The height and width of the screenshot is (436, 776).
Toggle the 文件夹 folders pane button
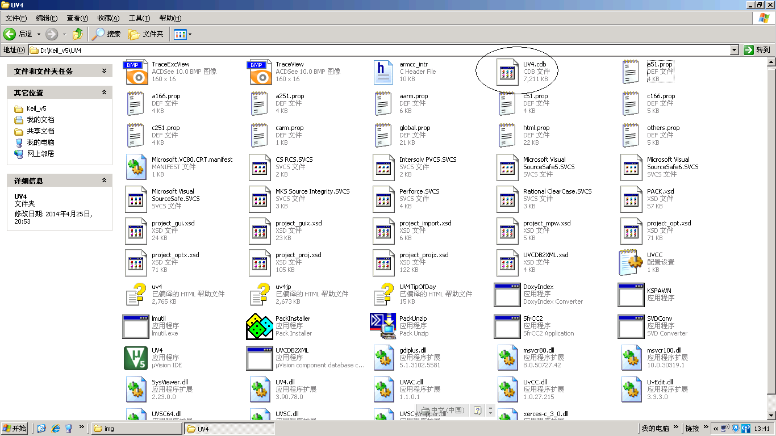click(x=146, y=34)
